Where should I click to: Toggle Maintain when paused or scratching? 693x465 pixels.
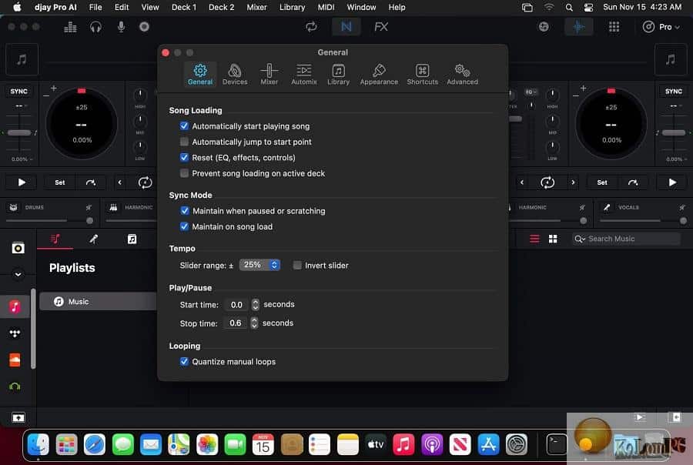coord(185,211)
